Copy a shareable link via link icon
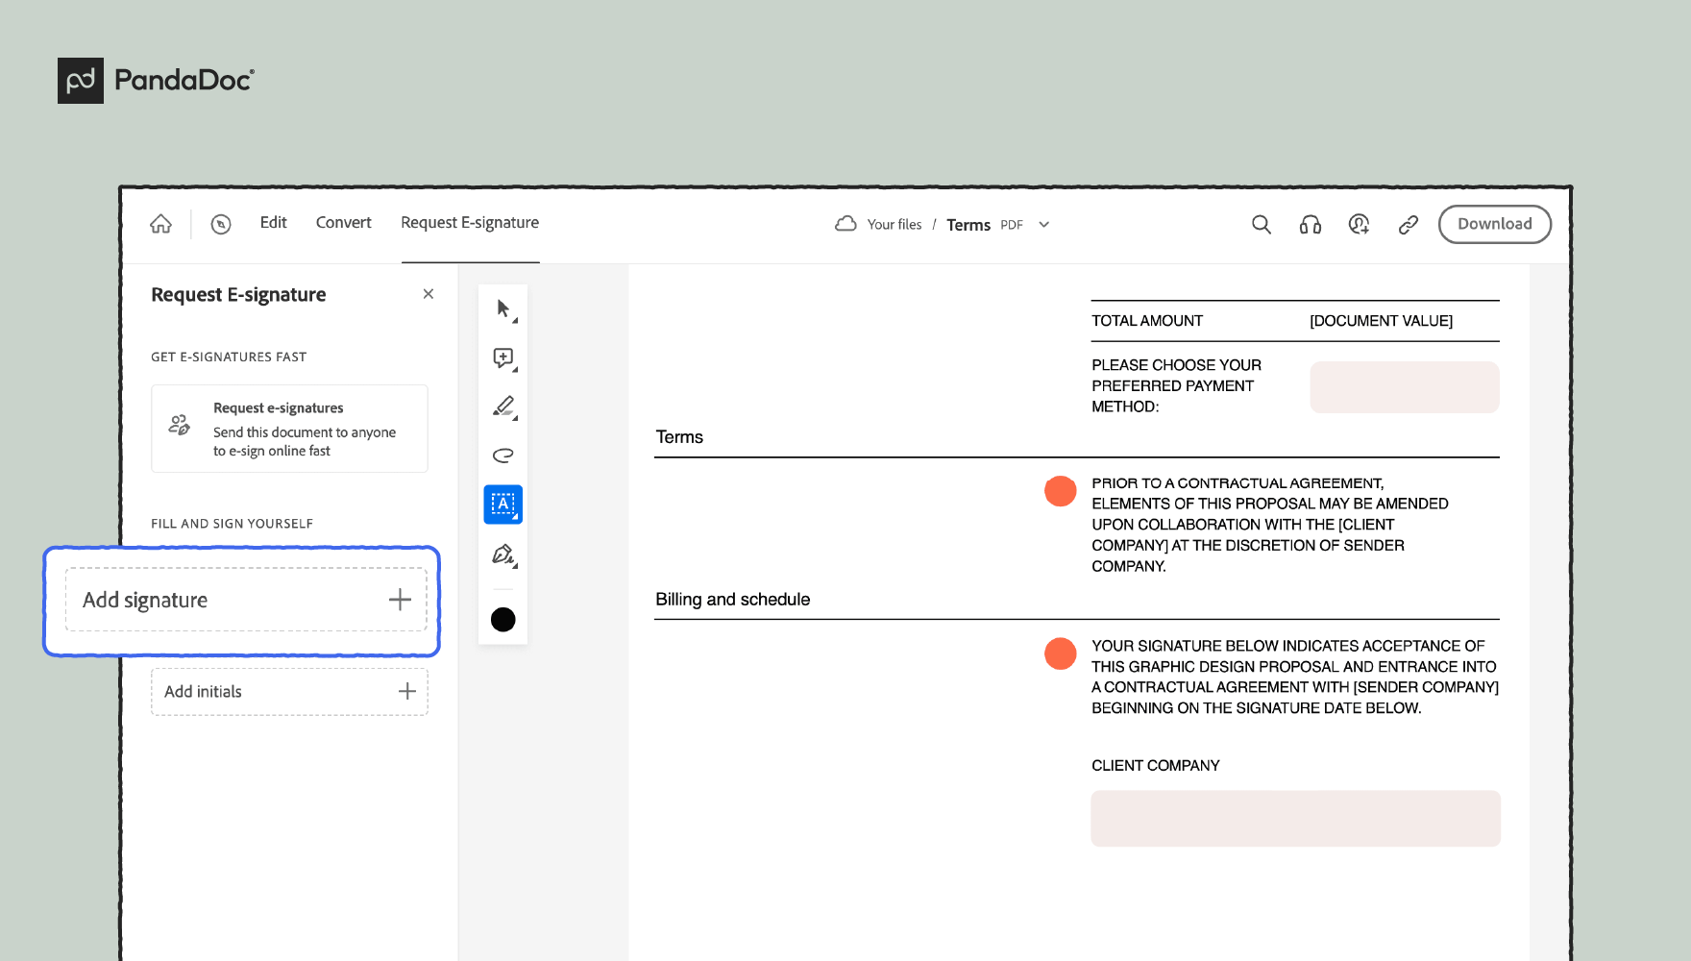Screen dimensions: 1691x961 tap(1408, 224)
